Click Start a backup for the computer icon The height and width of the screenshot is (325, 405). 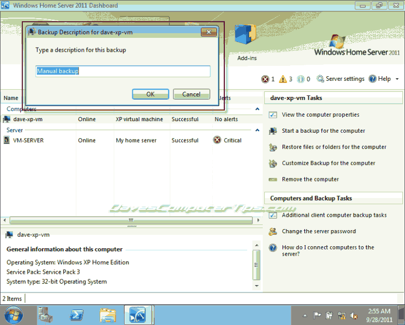tap(273, 131)
